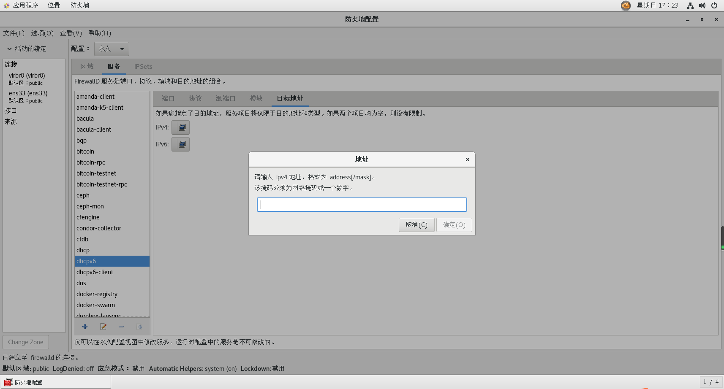Select bacula-client service

click(112, 130)
